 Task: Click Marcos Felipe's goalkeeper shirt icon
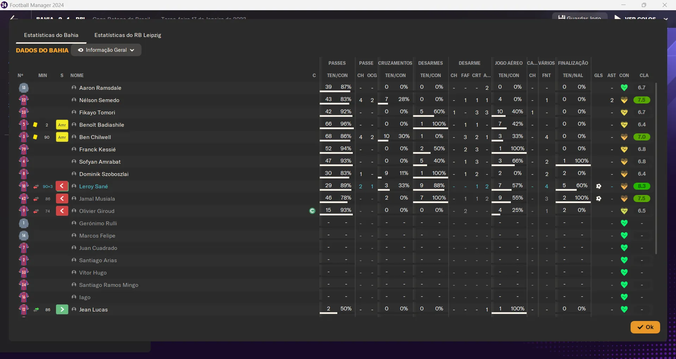(24, 235)
